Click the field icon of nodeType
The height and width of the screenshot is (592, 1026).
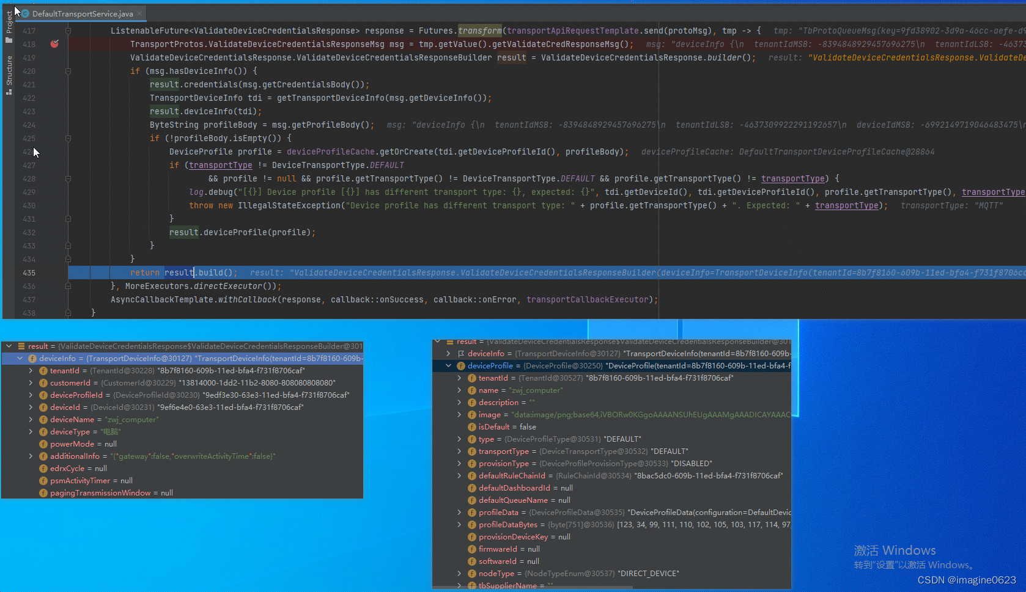(x=472, y=574)
